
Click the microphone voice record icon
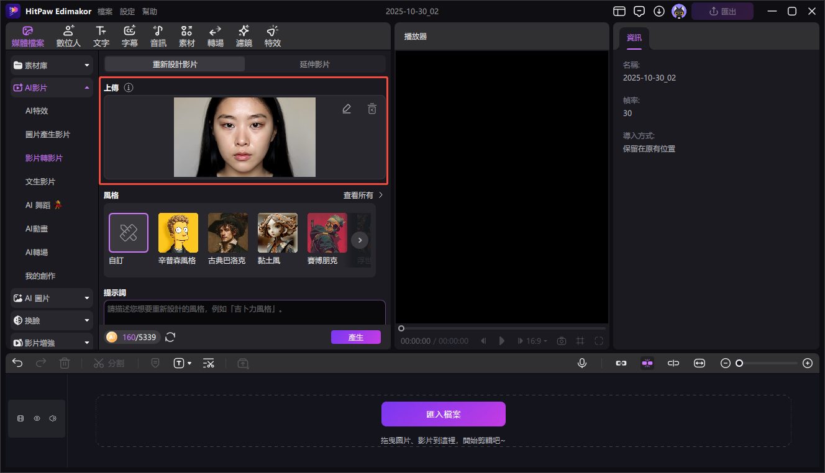(582, 363)
